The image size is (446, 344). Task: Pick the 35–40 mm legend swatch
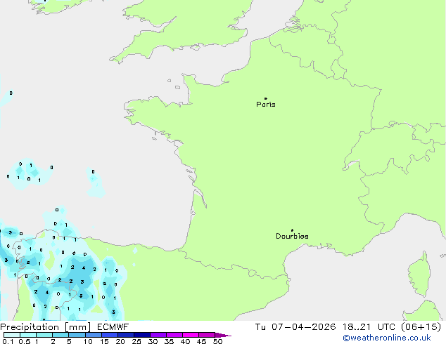(174, 335)
